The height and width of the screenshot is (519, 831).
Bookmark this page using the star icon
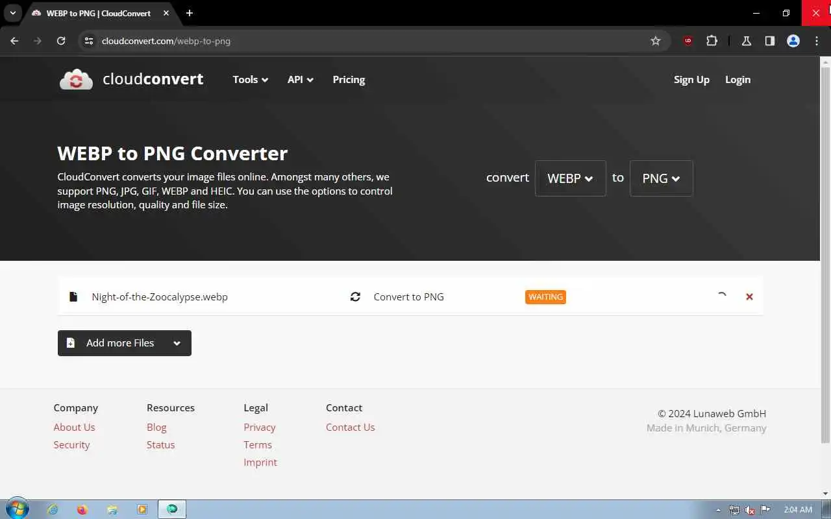(656, 41)
